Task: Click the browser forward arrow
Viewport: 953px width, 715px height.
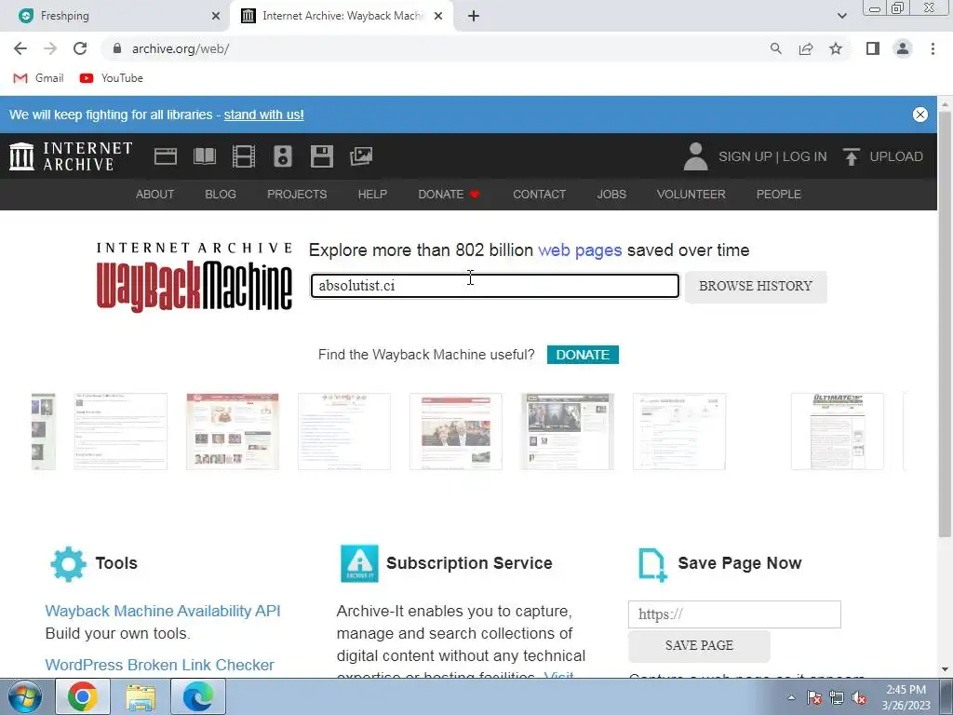Action: point(50,48)
